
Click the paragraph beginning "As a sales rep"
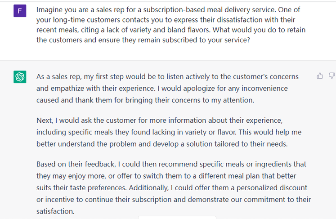(x=167, y=89)
